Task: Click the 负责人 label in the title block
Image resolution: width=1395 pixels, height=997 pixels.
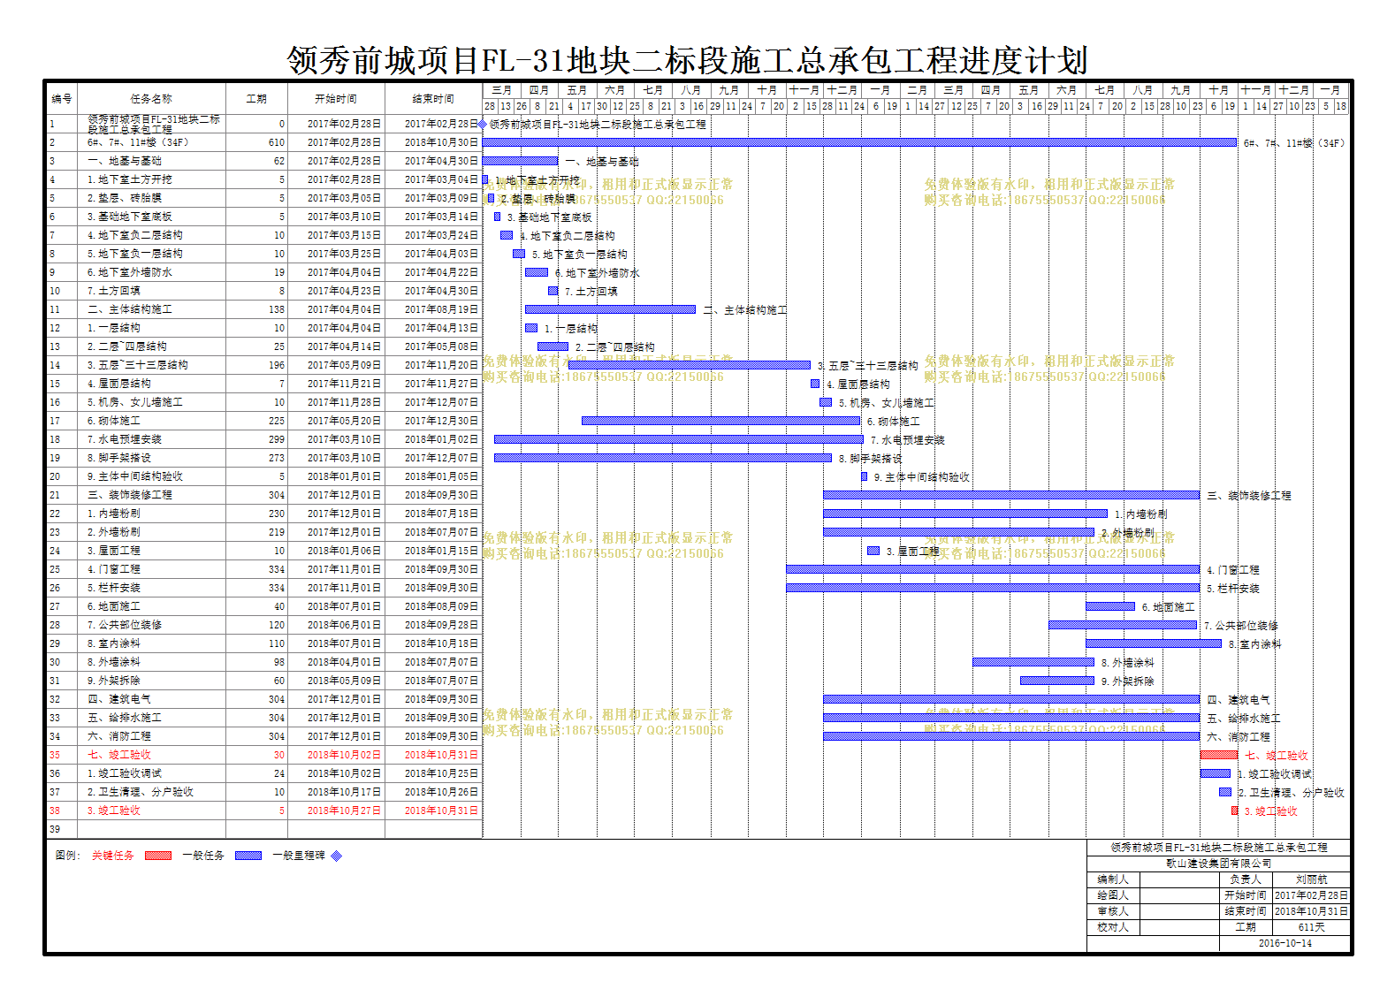Action: 1245,879
